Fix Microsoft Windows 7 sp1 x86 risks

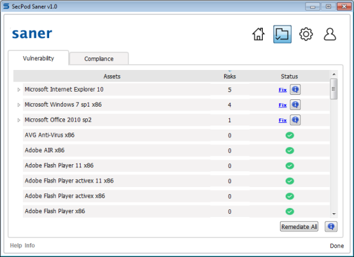click(x=283, y=105)
